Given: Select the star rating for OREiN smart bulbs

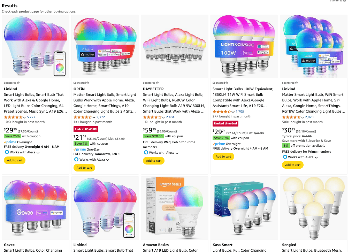Looking at the screenshot, I should coord(84,117).
